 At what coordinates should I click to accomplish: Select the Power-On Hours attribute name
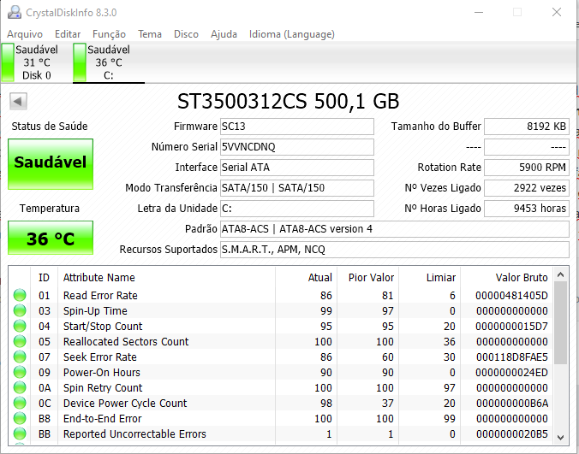point(102,373)
